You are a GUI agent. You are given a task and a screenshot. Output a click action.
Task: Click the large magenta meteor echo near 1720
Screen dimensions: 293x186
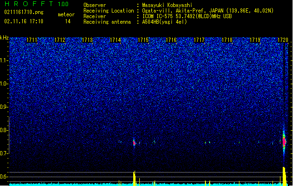click(284, 142)
